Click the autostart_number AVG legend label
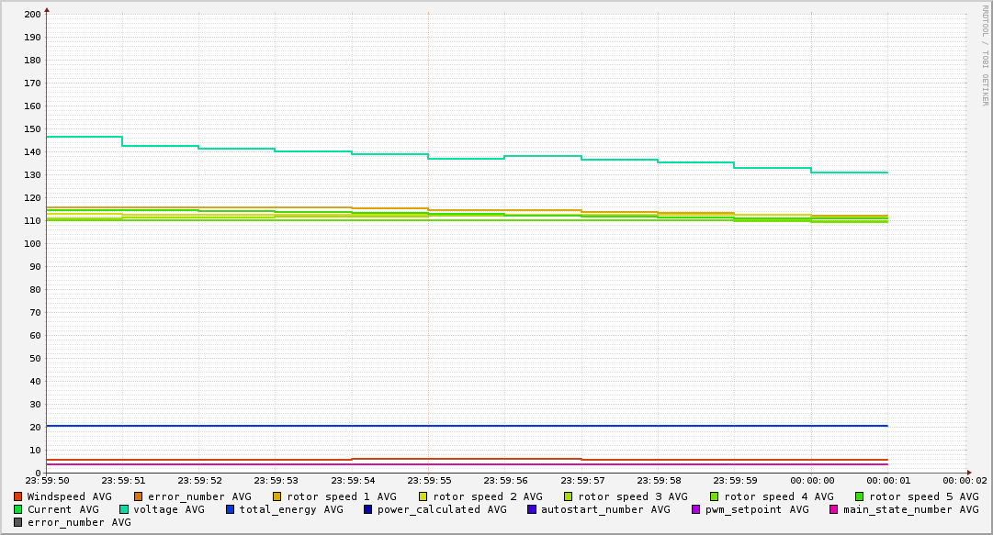The image size is (993, 535). [x=605, y=509]
